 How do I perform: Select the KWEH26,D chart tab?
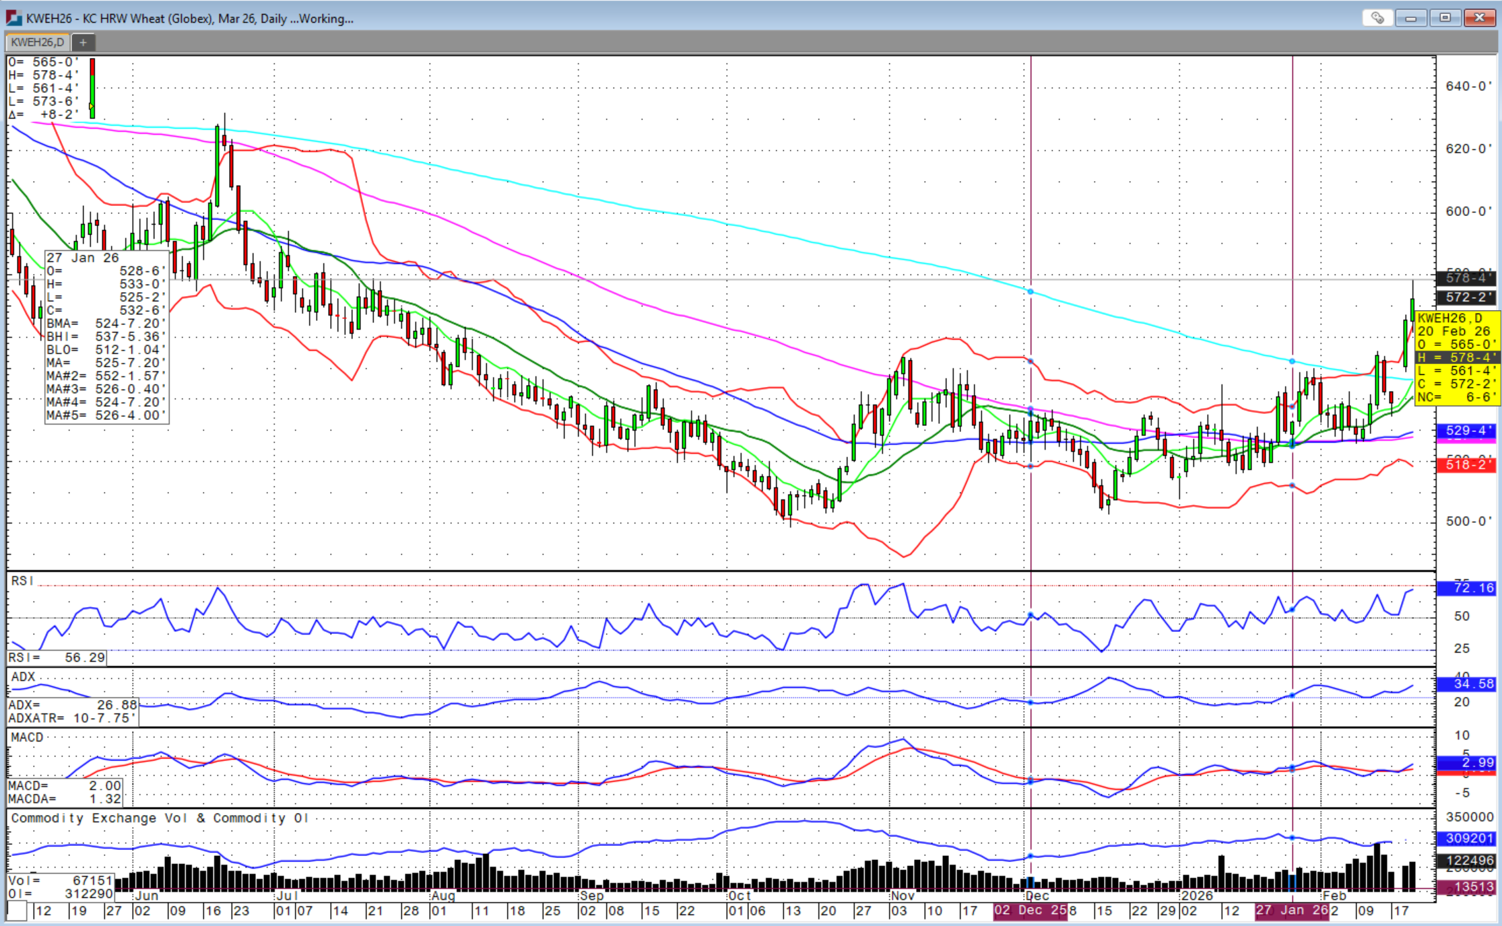point(37,42)
